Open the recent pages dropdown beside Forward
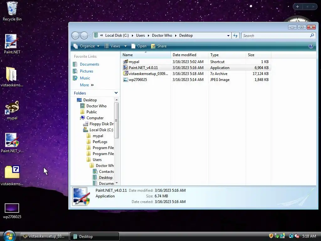This screenshot has width=321, height=241. [90, 36]
